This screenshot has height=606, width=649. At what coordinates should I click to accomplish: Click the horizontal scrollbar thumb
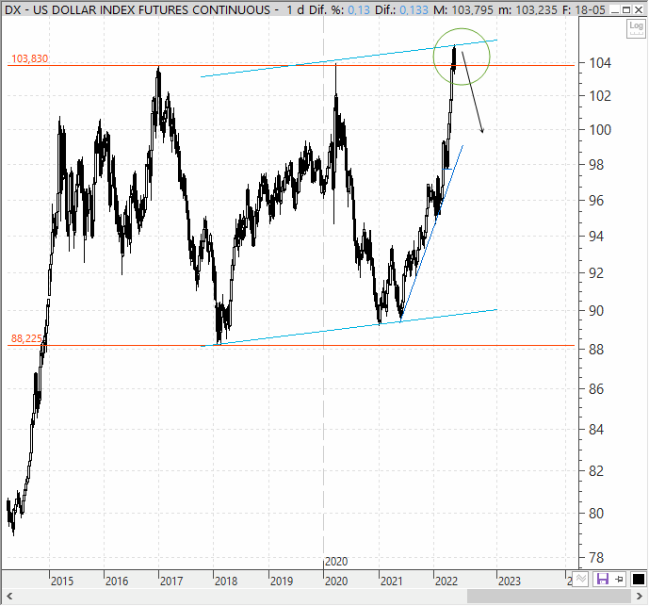pyautogui.click(x=549, y=597)
